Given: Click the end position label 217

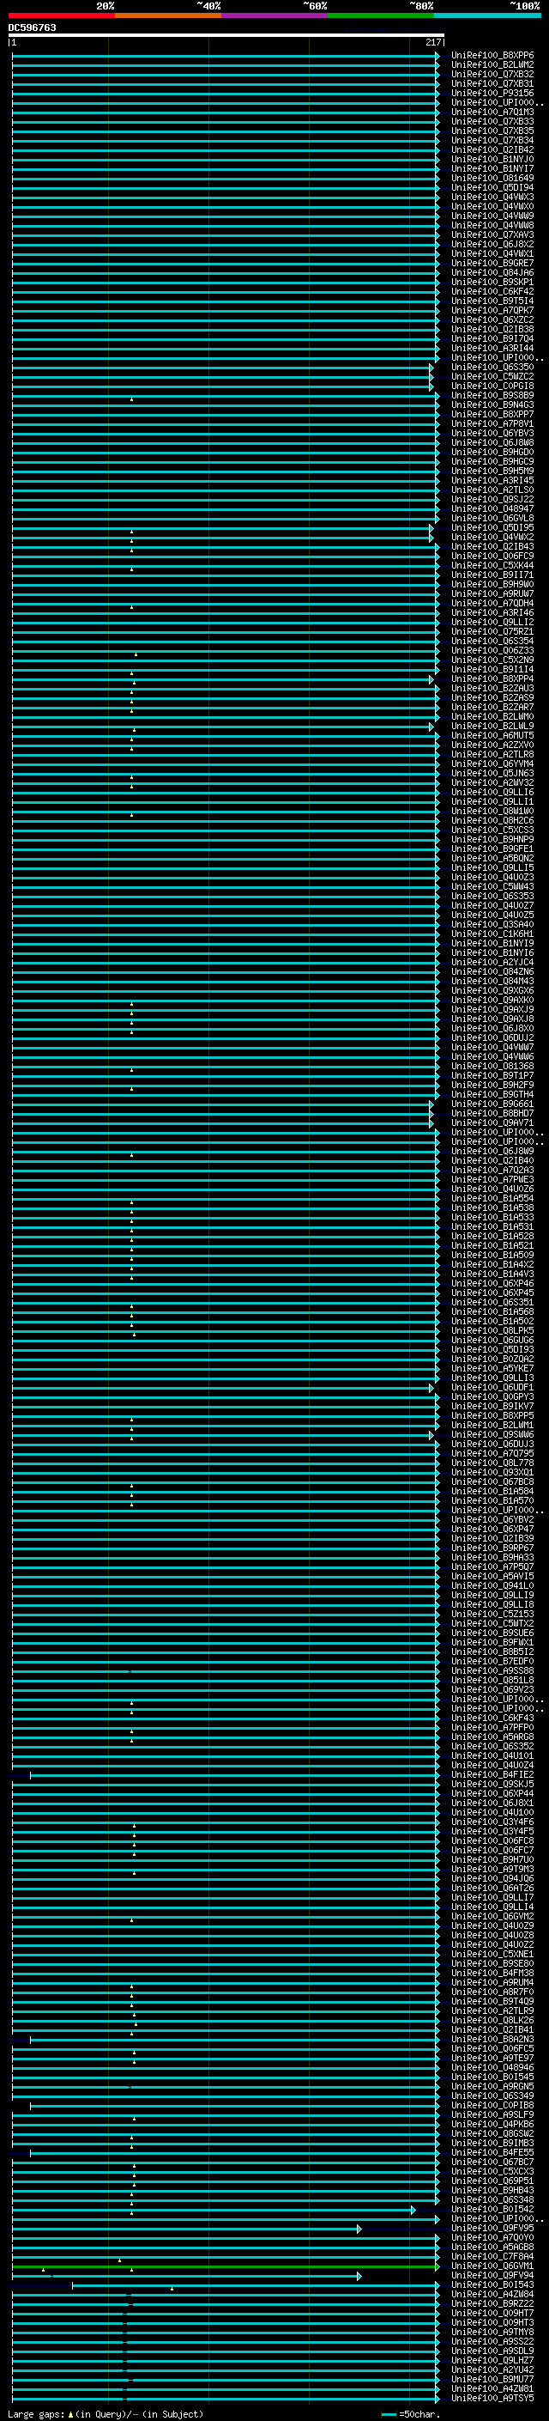Looking at the screenshot, I should coord(432,42).
